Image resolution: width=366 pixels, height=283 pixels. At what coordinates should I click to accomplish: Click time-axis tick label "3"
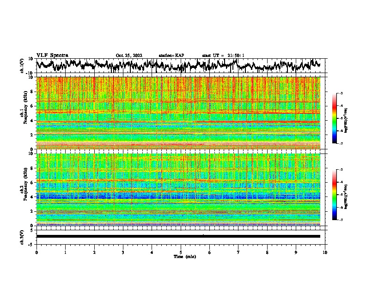pos(123,252)
